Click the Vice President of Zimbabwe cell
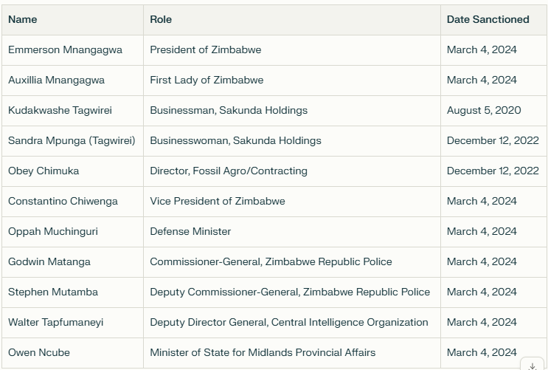548x370 pixels. pyautogui.click(x=217, y=201)
